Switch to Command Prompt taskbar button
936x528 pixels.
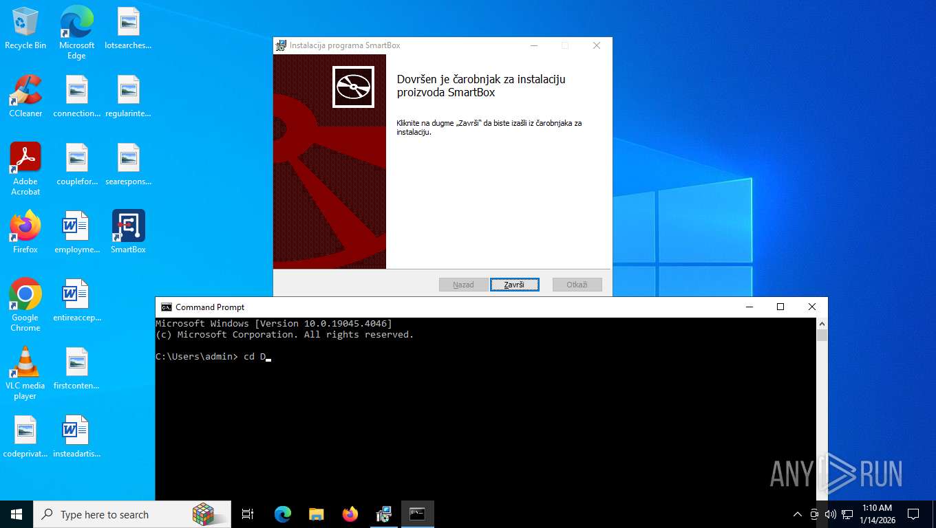click(x=418, y=514)
